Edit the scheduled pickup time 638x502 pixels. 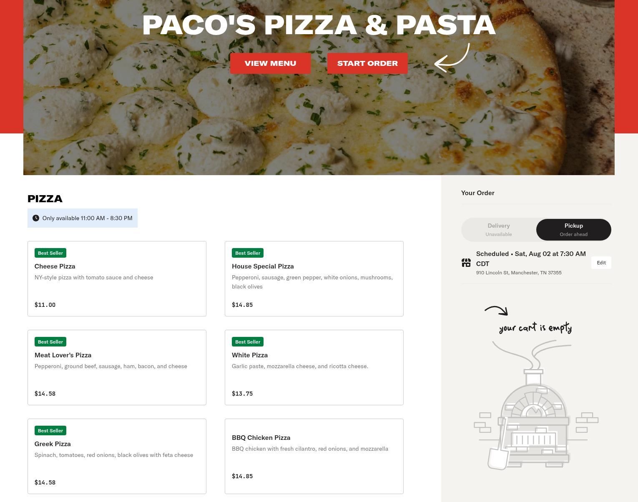click(601, 263)
